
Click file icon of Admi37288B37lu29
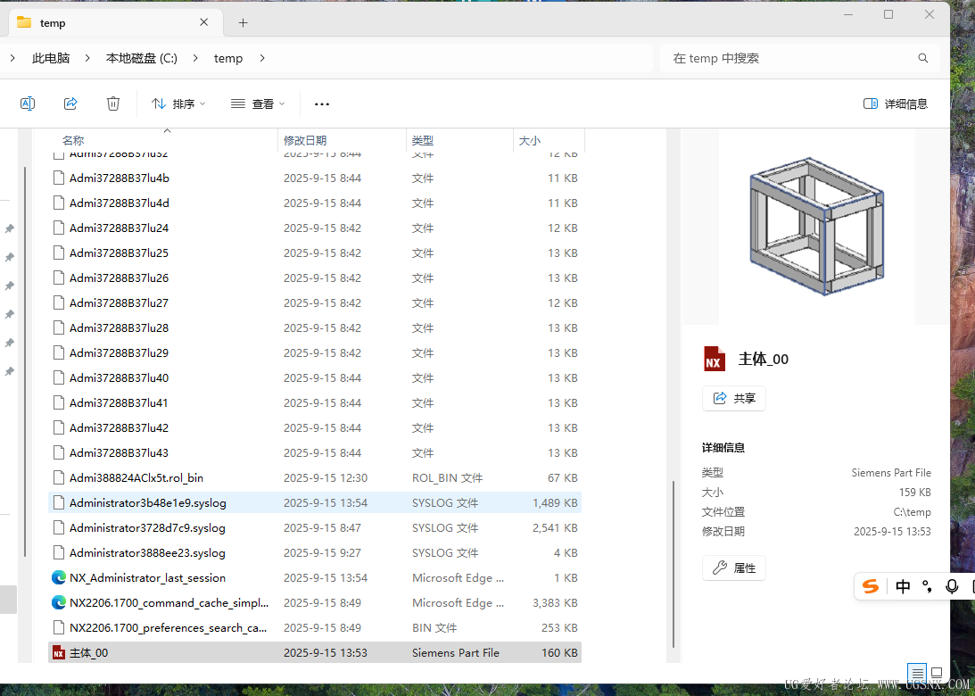pyautogui.click(x=59, y=352)
